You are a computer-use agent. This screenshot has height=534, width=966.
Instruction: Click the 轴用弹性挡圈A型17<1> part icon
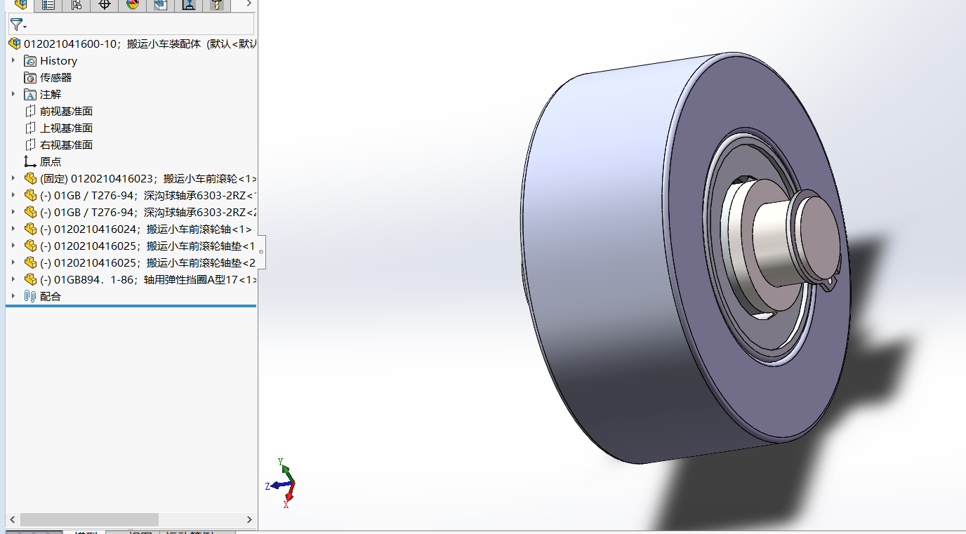click(x=30, y=280)
